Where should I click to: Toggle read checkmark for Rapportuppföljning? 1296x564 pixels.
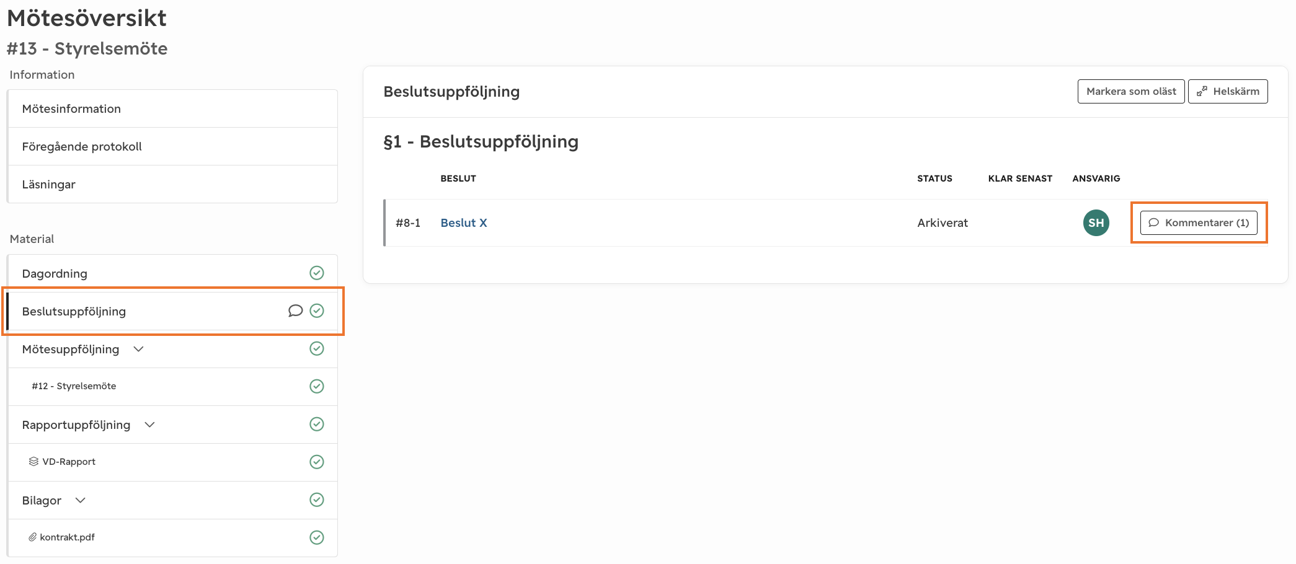(x=317, y=424)
